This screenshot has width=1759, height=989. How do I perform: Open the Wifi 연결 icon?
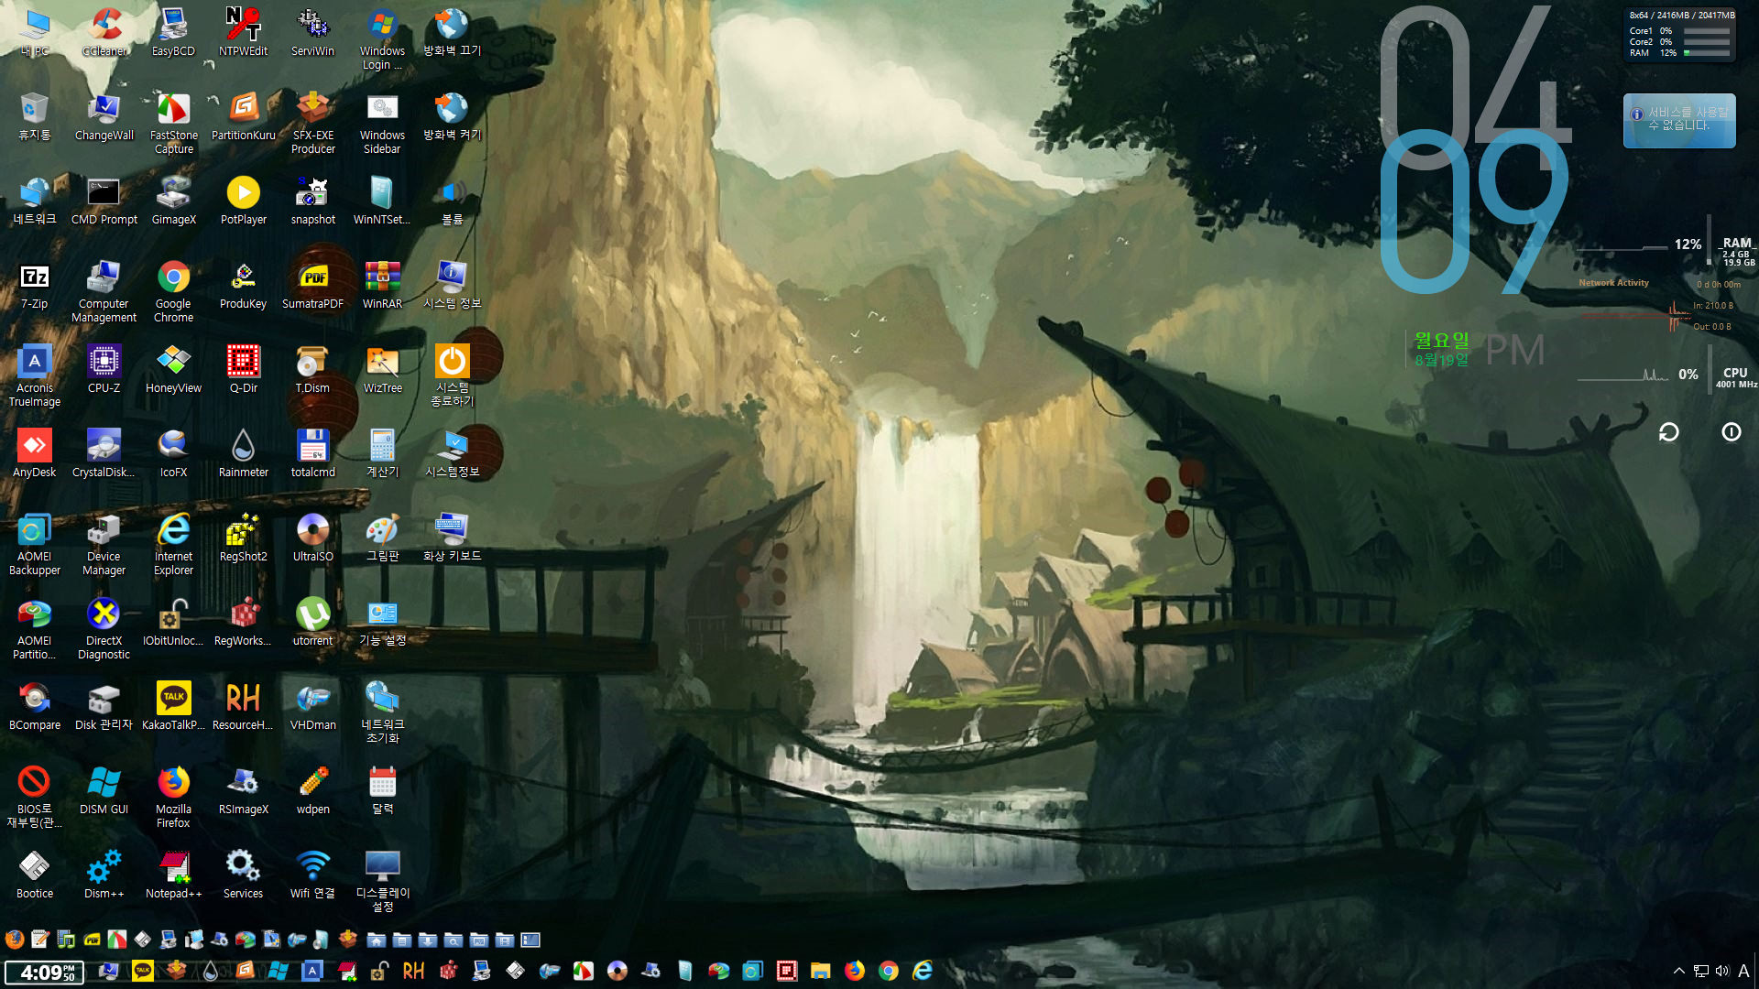tap(312, 875)
